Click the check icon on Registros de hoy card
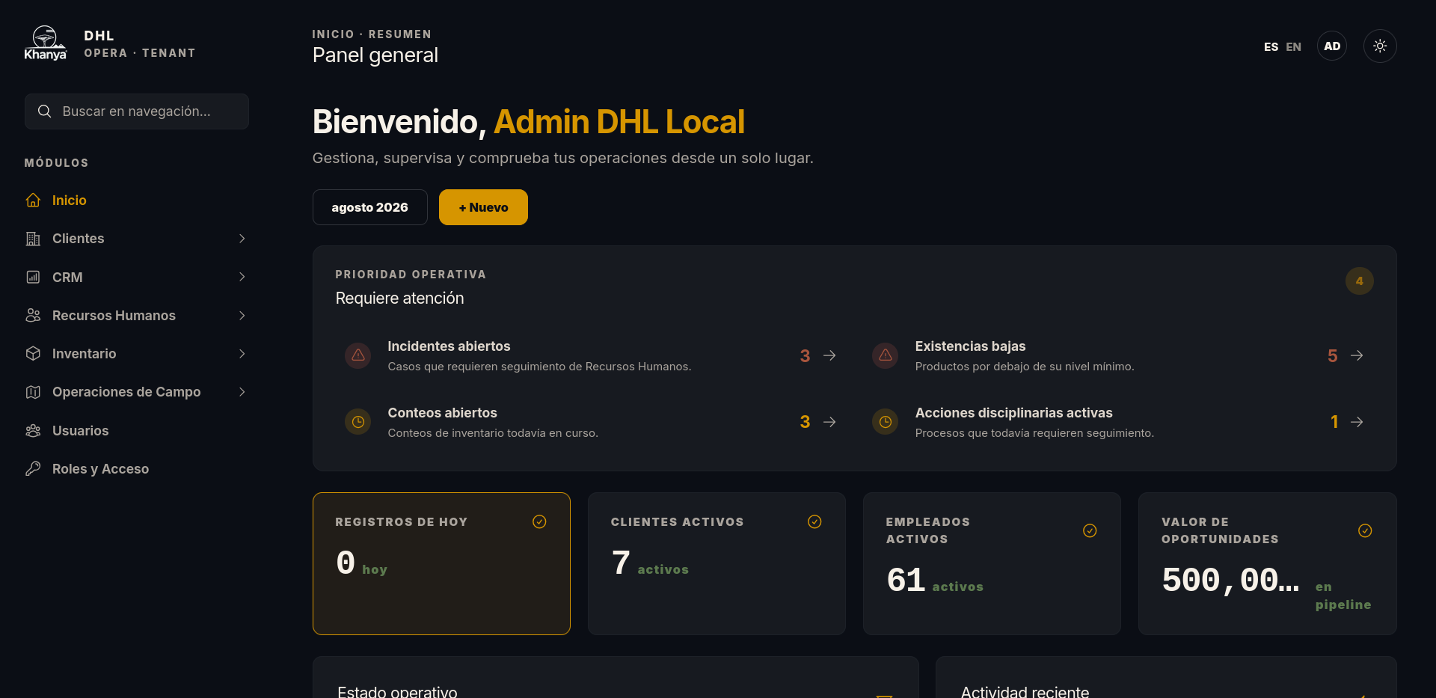The height and width of the screenshot is (698, 1436). [x=539, y=522]
